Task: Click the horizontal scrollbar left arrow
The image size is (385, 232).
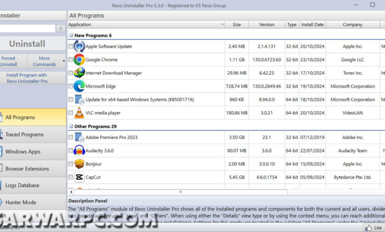Action: click(x=71, y=192)
